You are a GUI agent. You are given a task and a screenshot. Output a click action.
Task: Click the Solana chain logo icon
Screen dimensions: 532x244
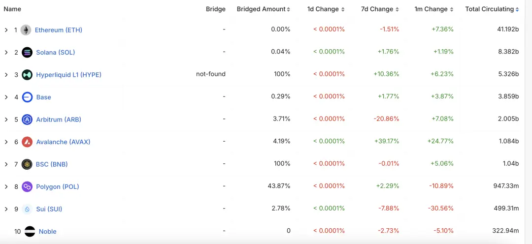(27, 53)
